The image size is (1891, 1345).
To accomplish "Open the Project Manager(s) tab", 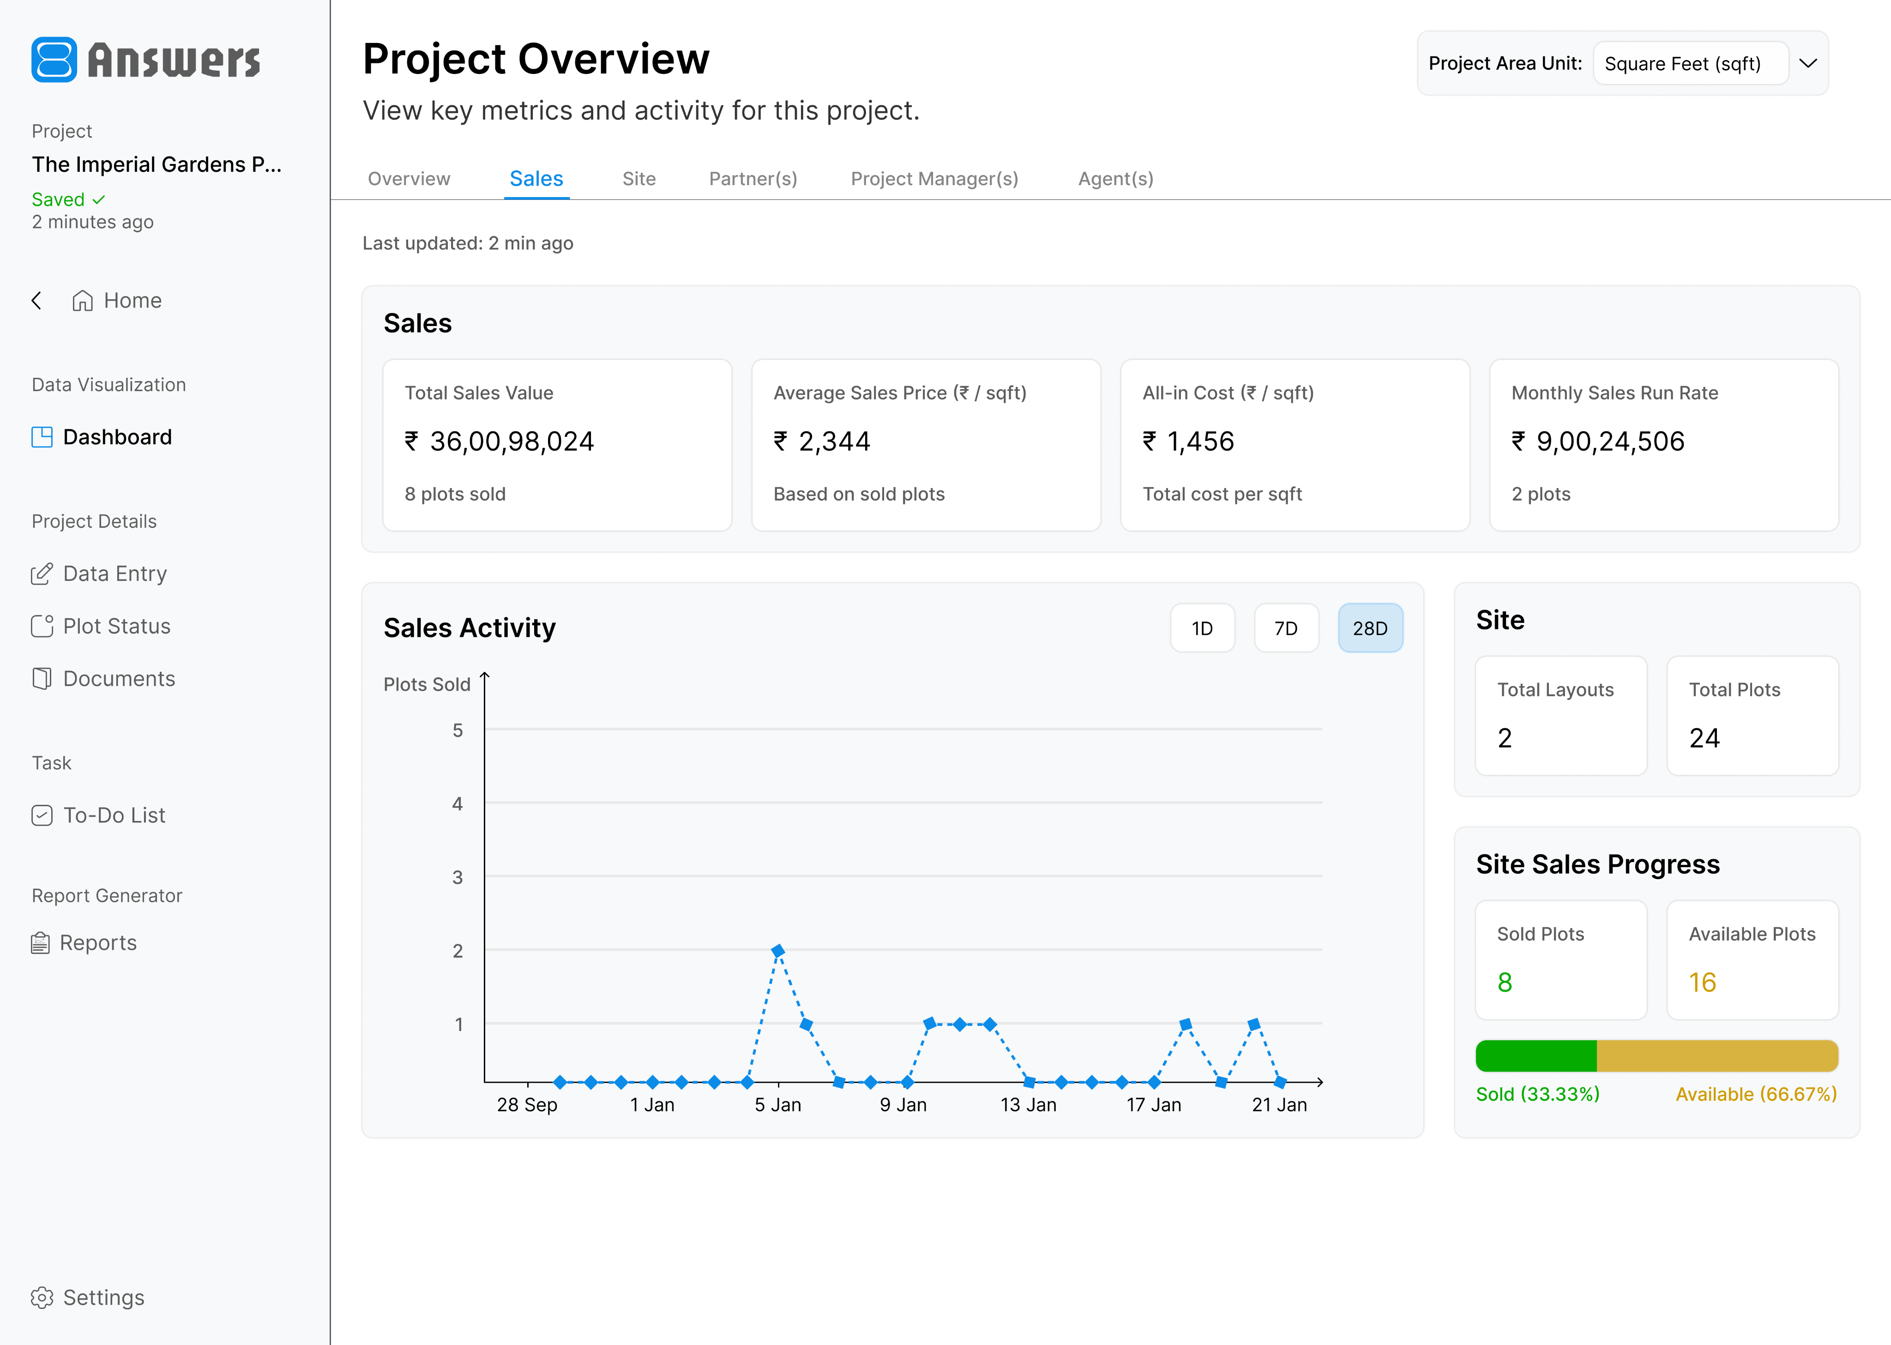I will point(935,179).
